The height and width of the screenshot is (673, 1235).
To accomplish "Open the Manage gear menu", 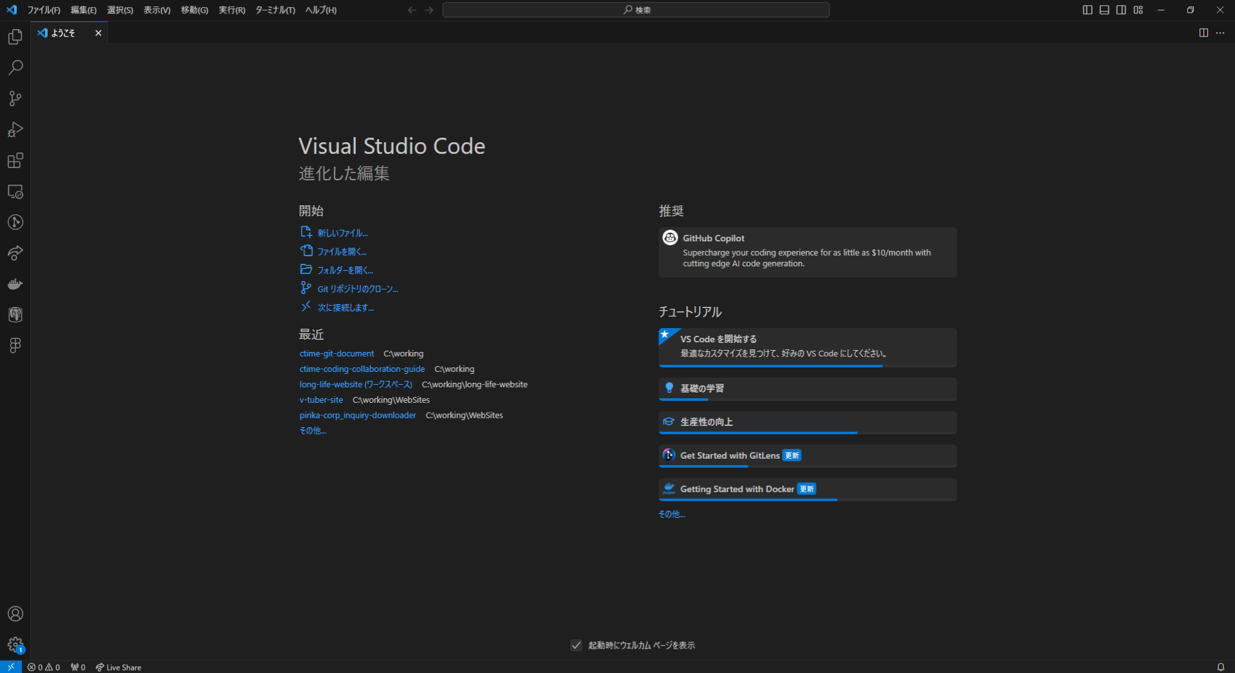I will (15, 644).
